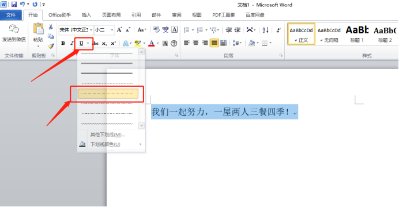
Task: Click the Decrease Indent icon
Action: (x=229, y=30)
